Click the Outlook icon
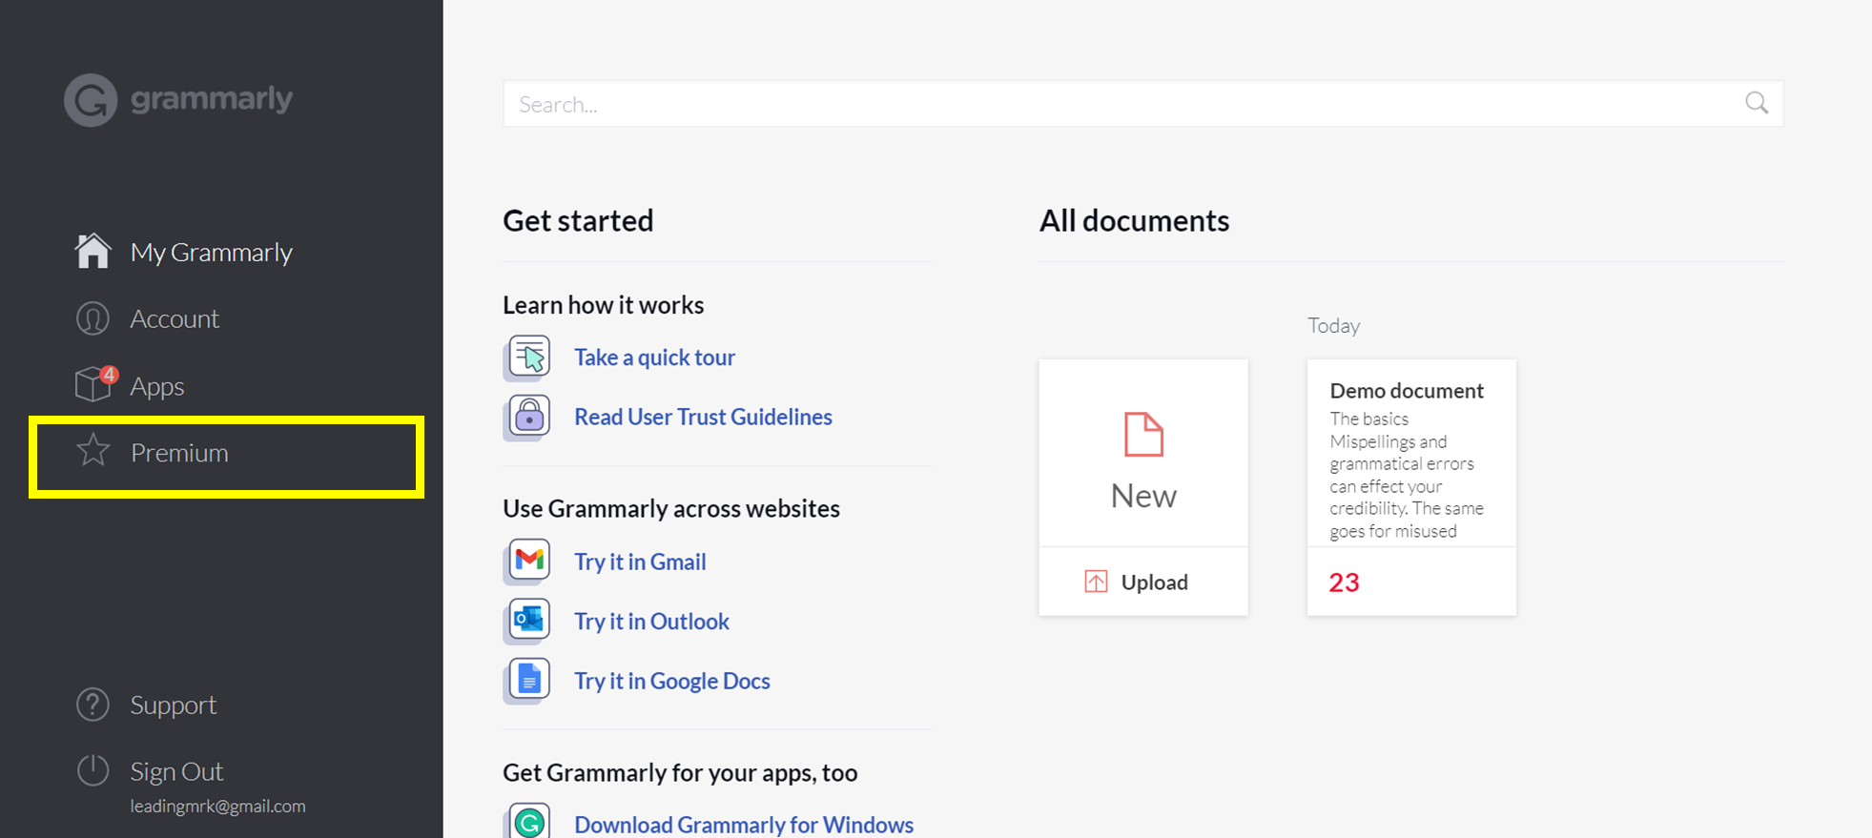This screenshot has height=838, width=1872. tap(528, 621)
